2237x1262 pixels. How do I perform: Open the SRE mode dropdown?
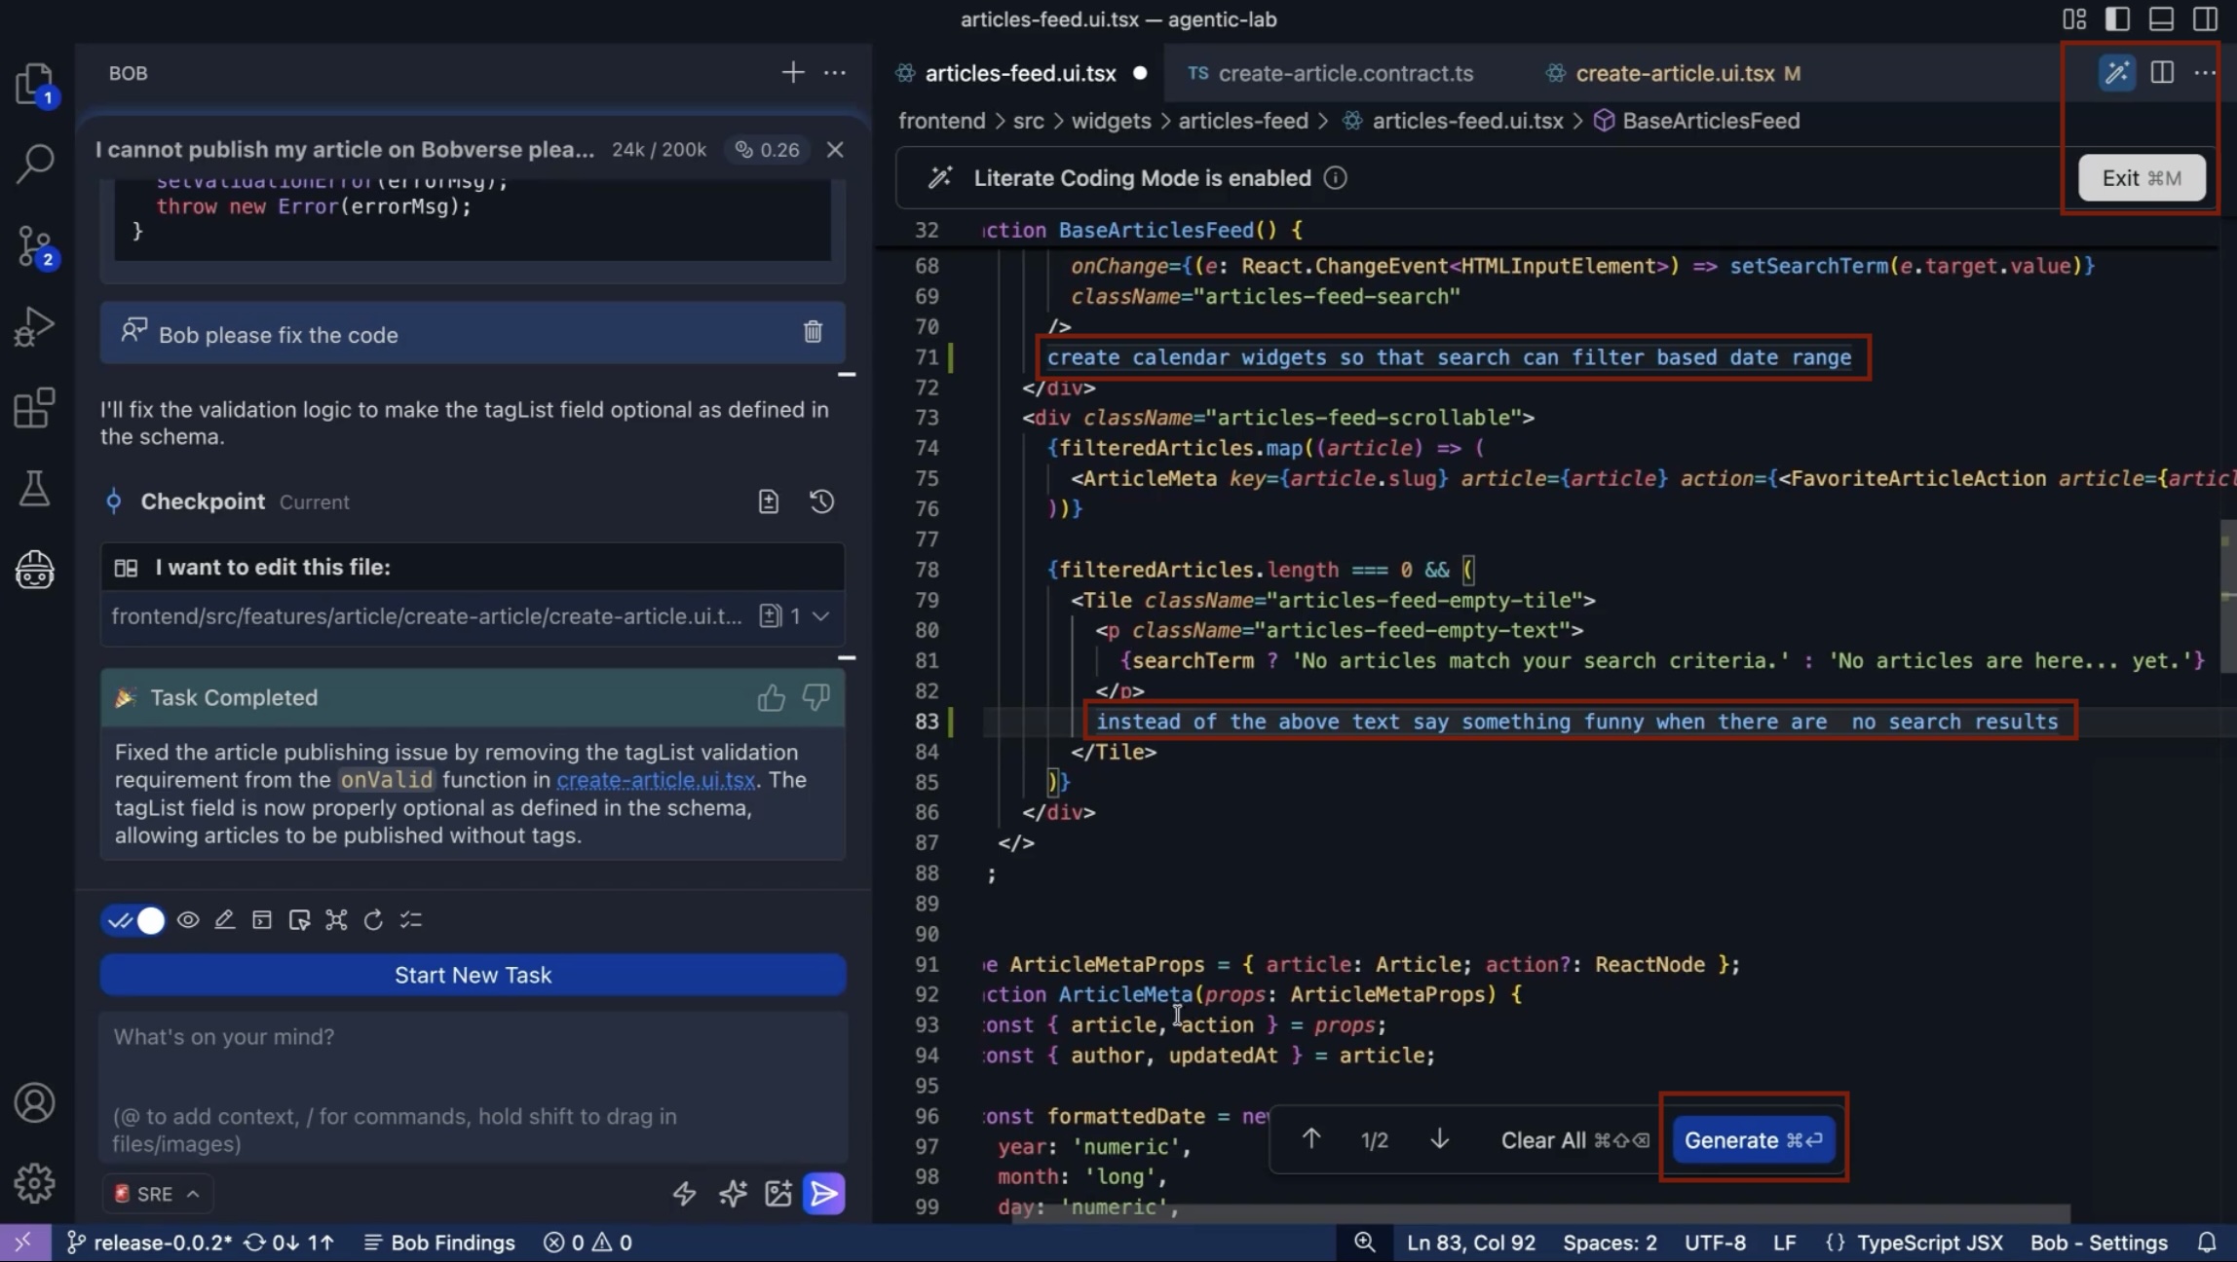(x=157, y=1194)
